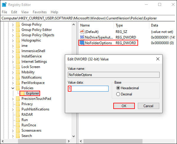The height and width of the screenshot is (144, 177).
Task: Click the Group Policy Editor folder icon
Action: 18,30
